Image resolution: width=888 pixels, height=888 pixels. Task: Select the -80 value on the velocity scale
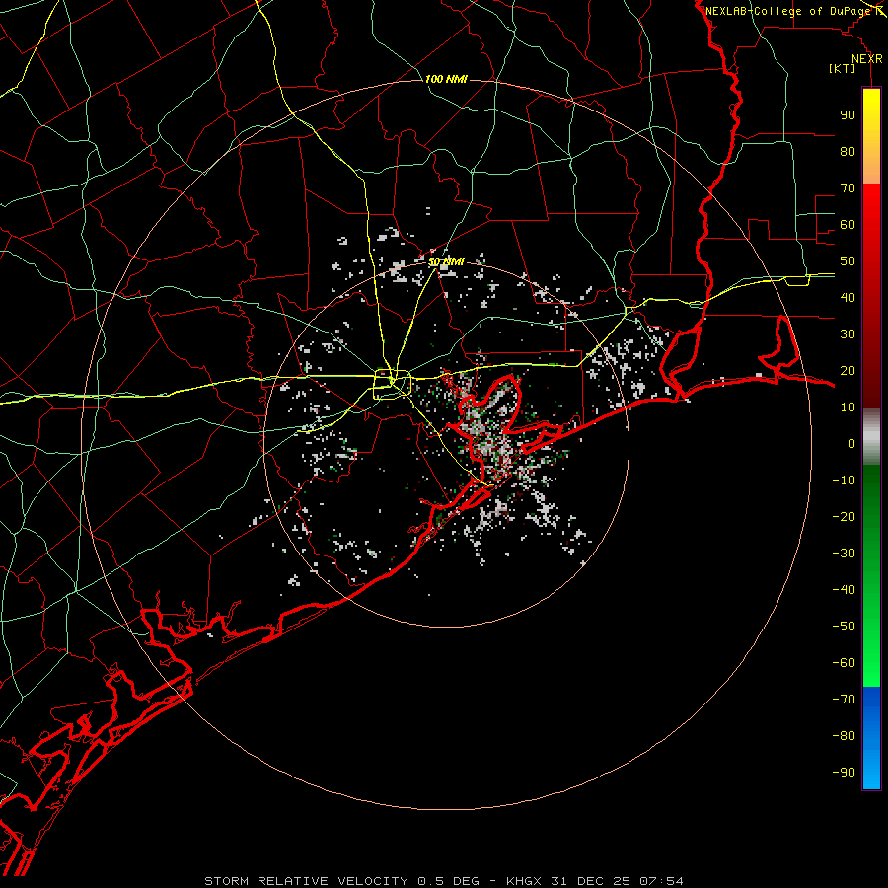coord(844,736)
